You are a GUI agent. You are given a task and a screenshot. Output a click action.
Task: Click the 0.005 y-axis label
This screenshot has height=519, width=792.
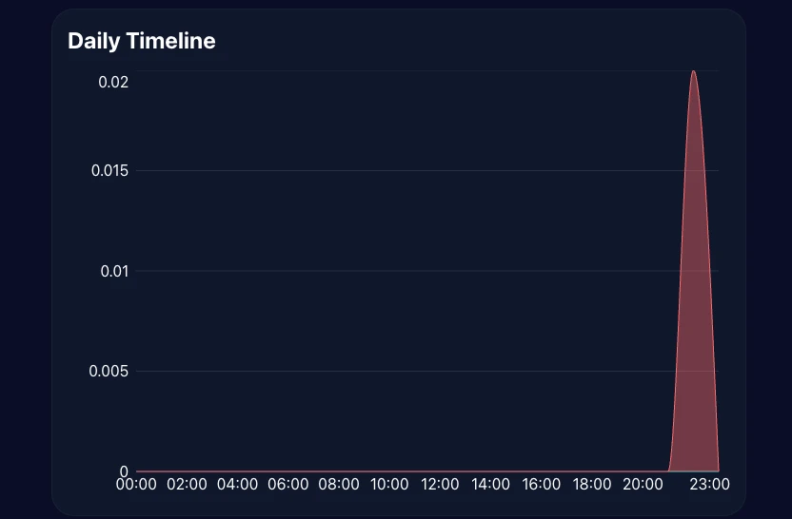[x=109, y=371]
